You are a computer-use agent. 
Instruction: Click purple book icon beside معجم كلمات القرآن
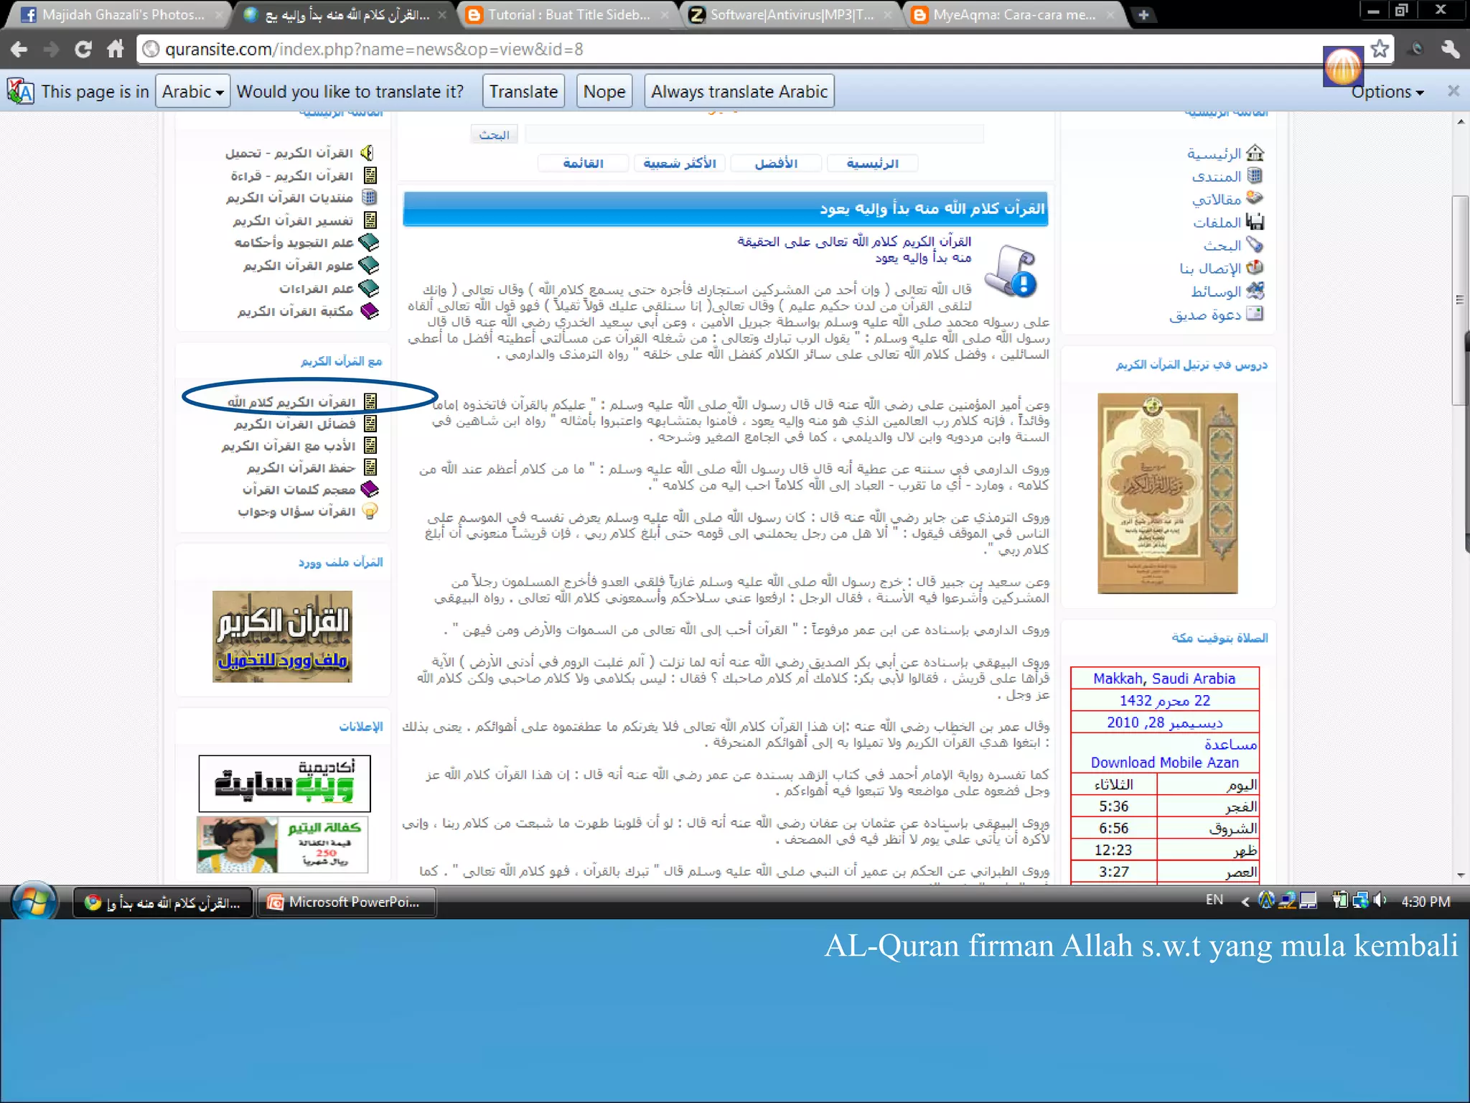point(369,489)
